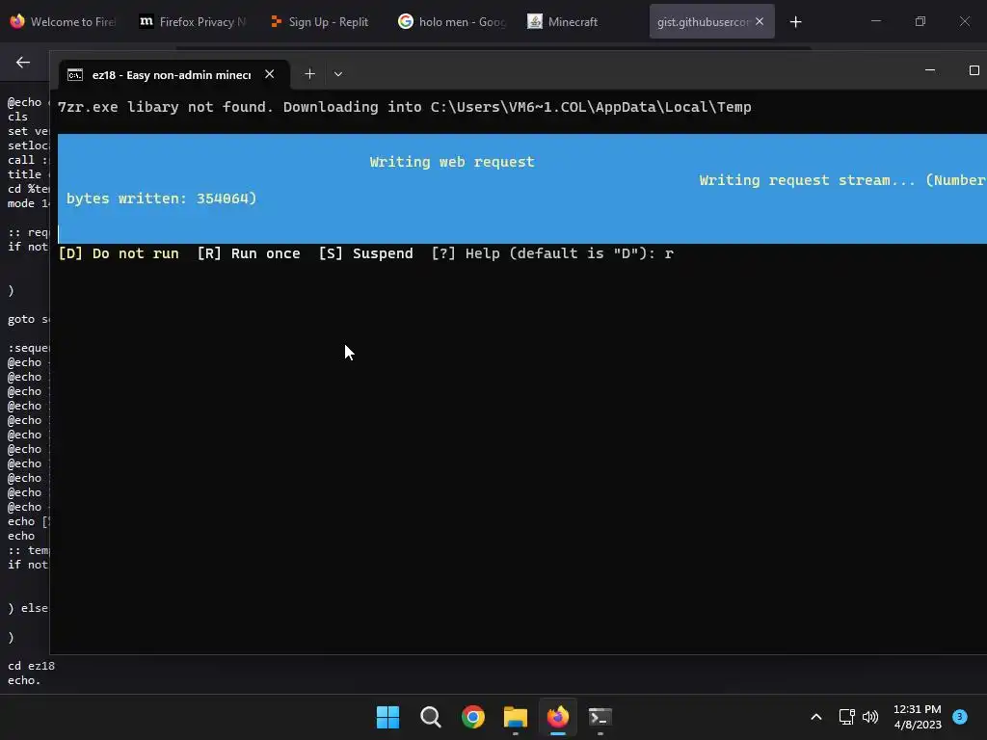Minimize the terminal window
987x740 pixels.
(x=930, y=70)
